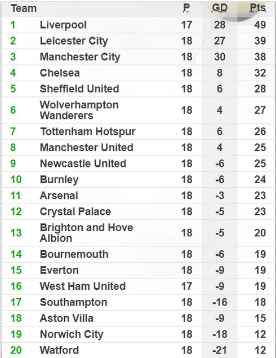Click the Liverpool team name
The image size is (276, 358).
pyautogui.click(x=63, y=25)
